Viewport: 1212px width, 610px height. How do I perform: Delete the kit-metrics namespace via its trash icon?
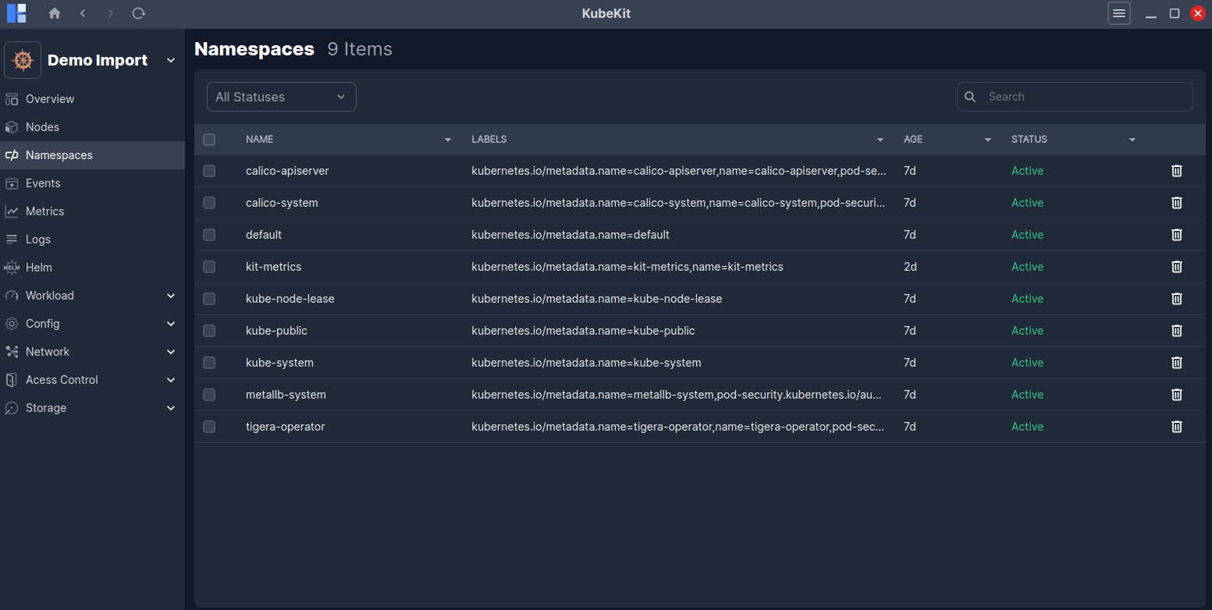[1176, 266]
